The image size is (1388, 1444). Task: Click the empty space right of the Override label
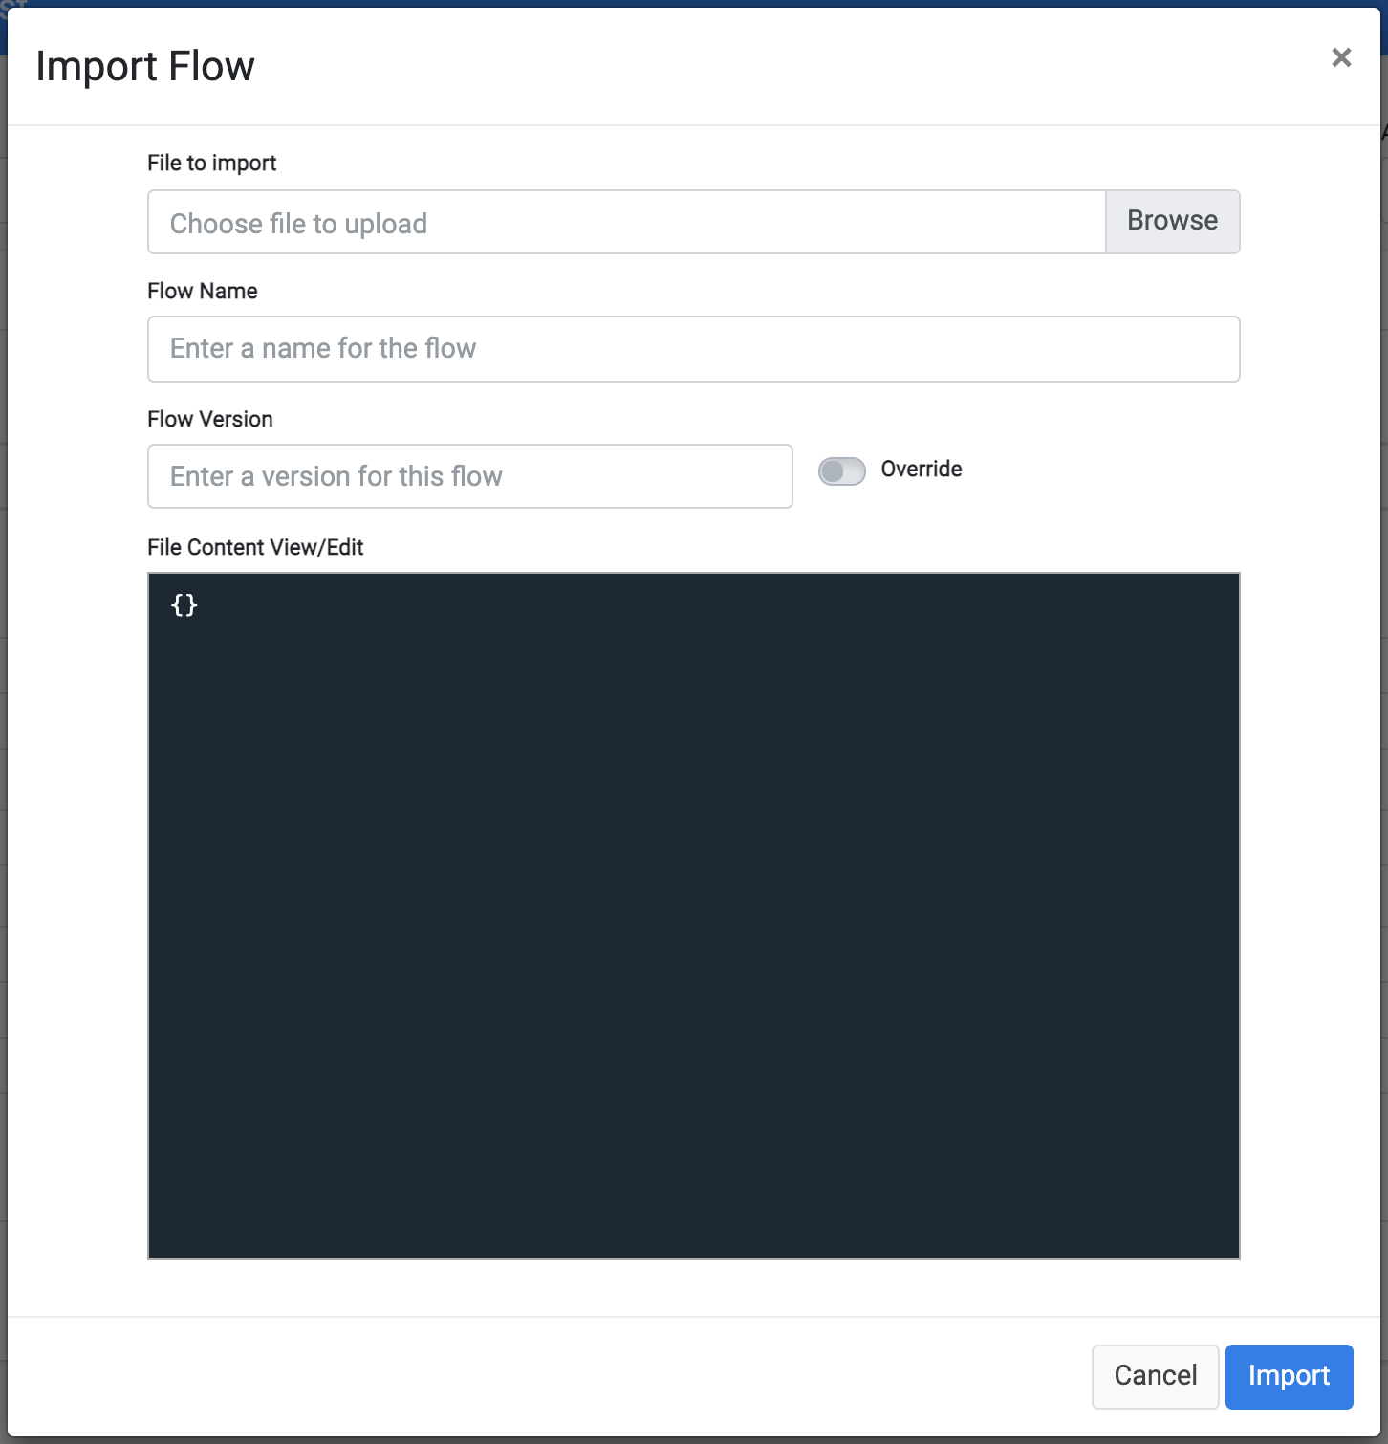[1099, 470]
